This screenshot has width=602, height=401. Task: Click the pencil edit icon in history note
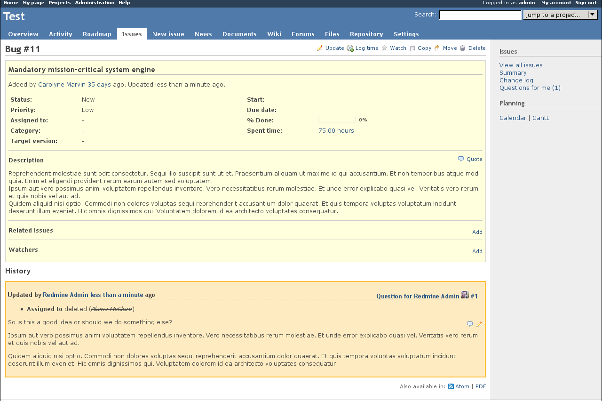pos(479,324)
